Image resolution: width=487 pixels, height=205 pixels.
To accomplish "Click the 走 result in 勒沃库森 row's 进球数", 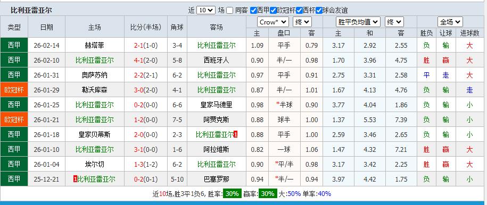I will click(x=469, y=90).
